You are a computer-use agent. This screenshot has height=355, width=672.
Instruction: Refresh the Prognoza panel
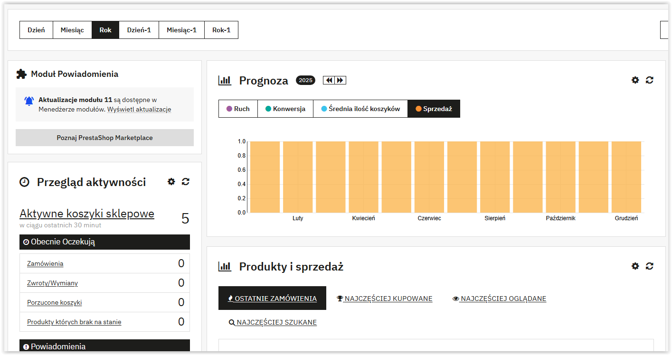coord(650,80)
